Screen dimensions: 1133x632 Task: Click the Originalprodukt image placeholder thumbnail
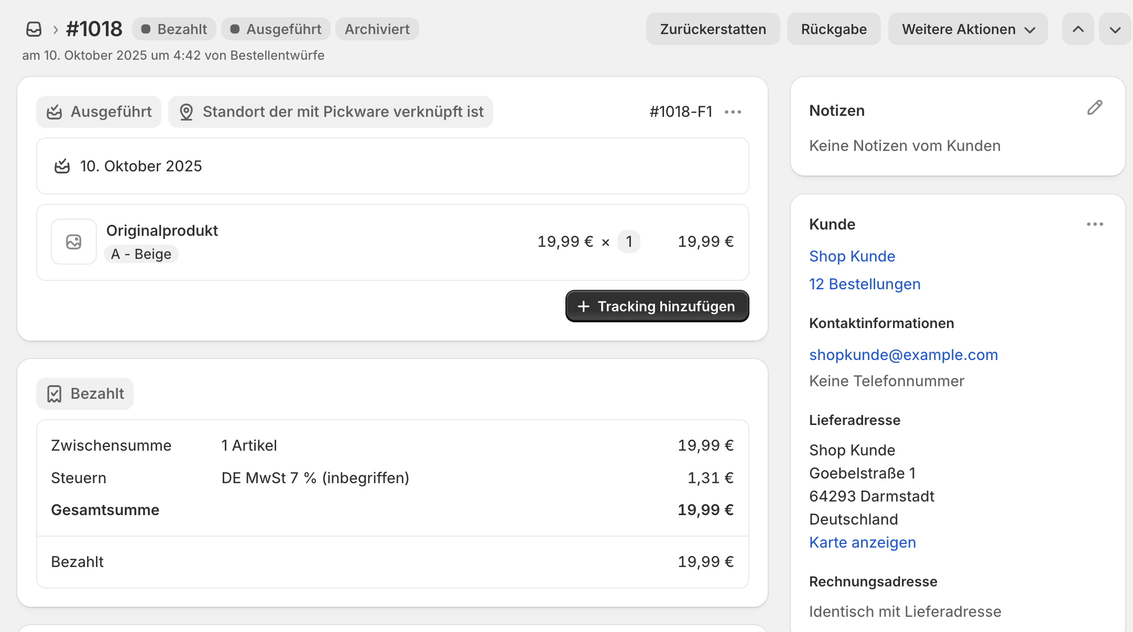pos(74,242)
